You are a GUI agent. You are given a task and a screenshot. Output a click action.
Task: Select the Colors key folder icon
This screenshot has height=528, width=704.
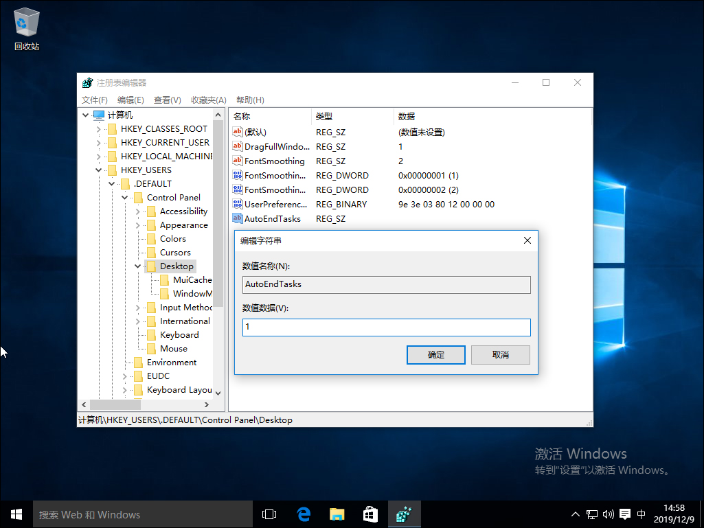pos(150,238)
